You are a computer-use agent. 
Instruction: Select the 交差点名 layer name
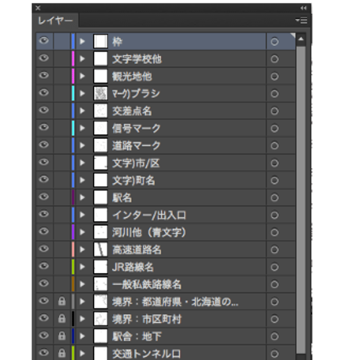[x=132, y=111]
